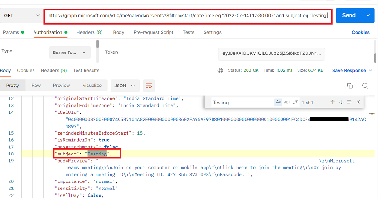Switch to Preview view
This screenshot has height=198, width=384.
tap(61, 86)
